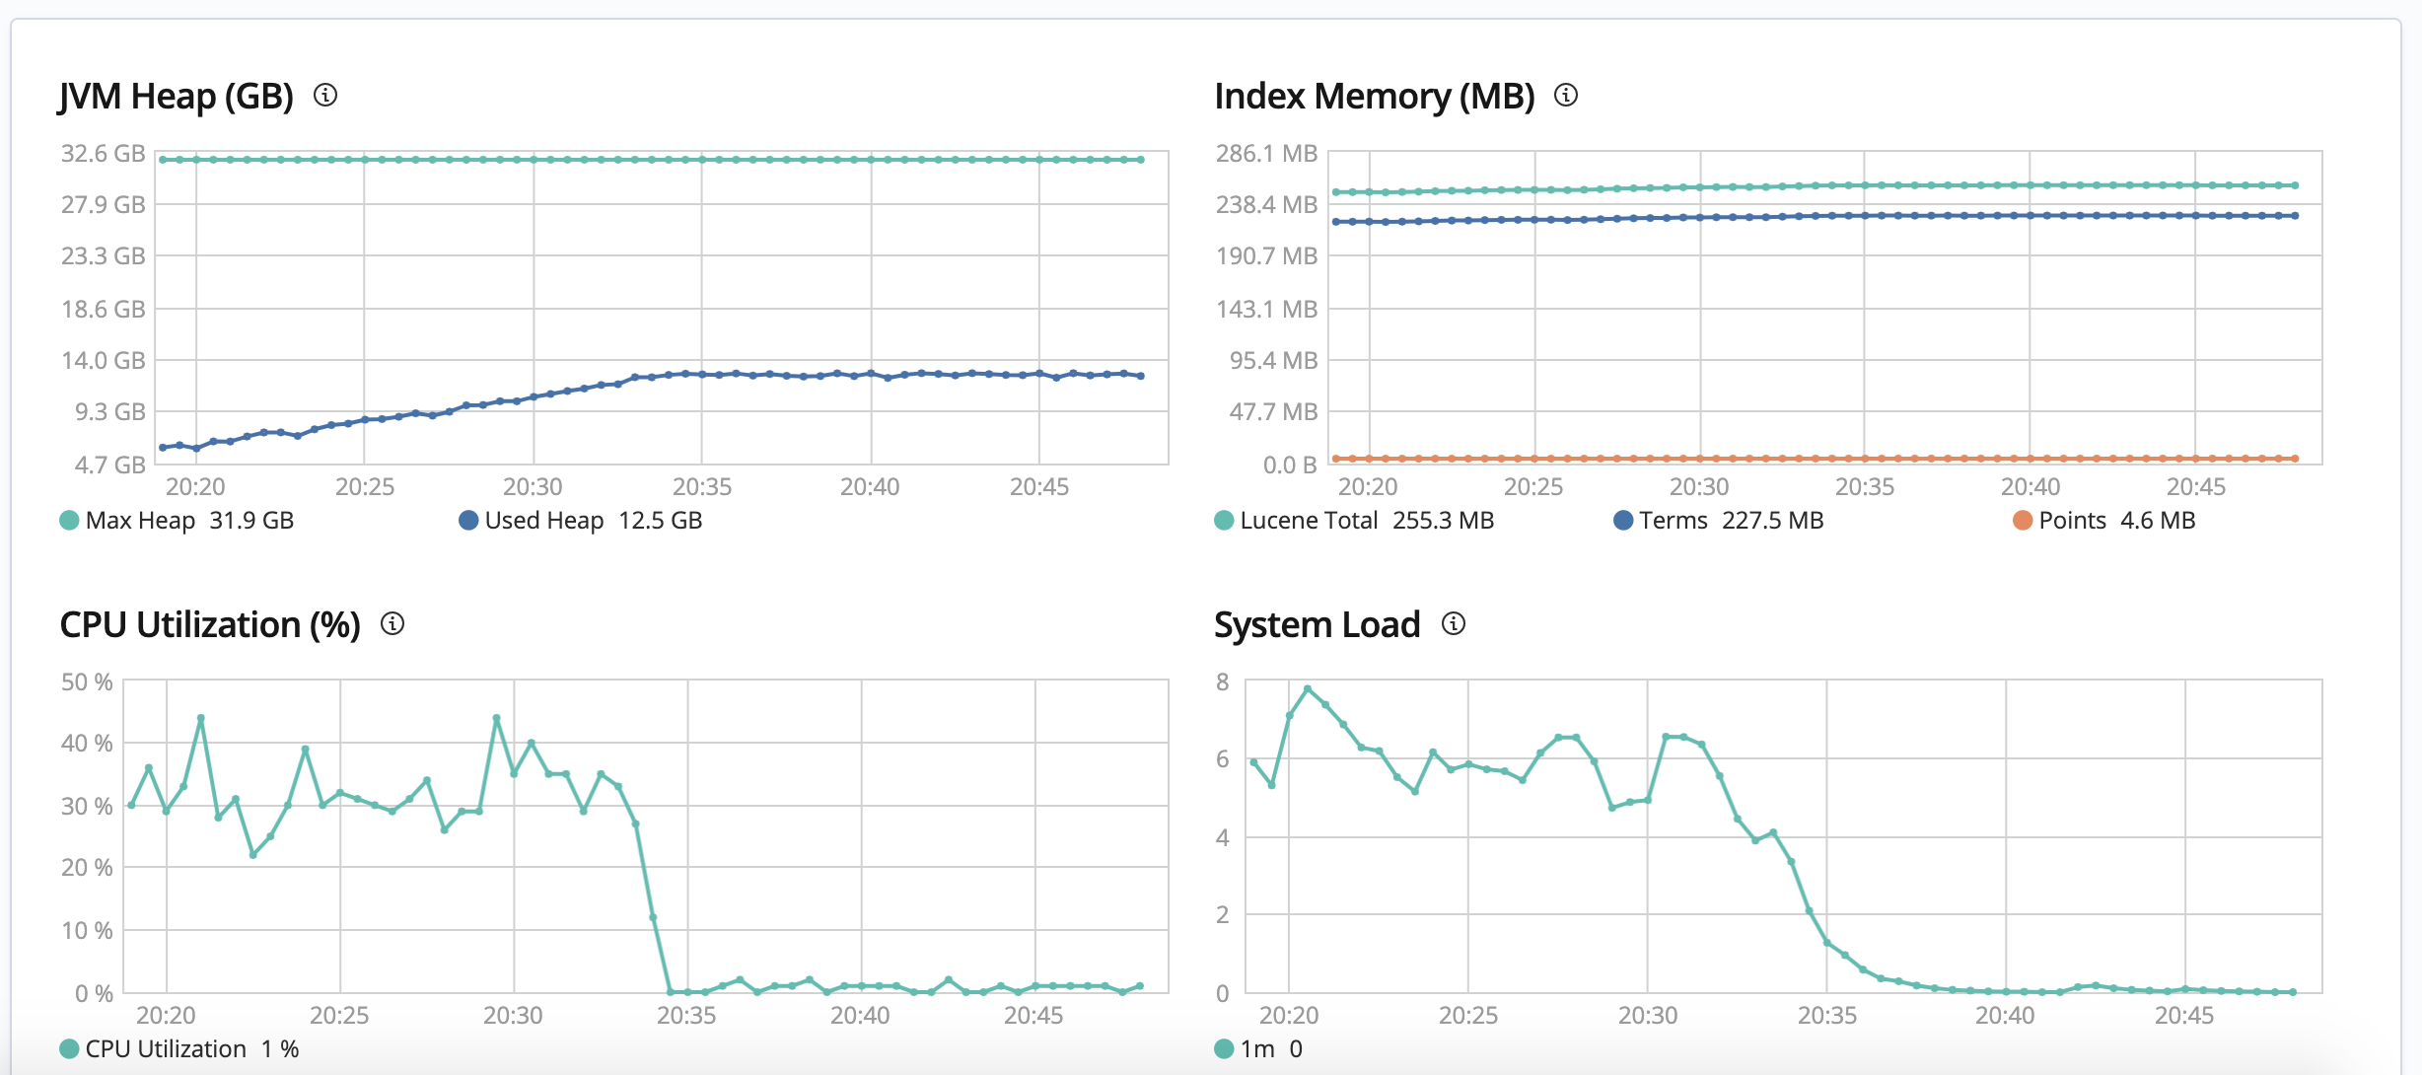Open the CPU Utilization info icon
2422x1075 pixels.
[x=392, y=624]
